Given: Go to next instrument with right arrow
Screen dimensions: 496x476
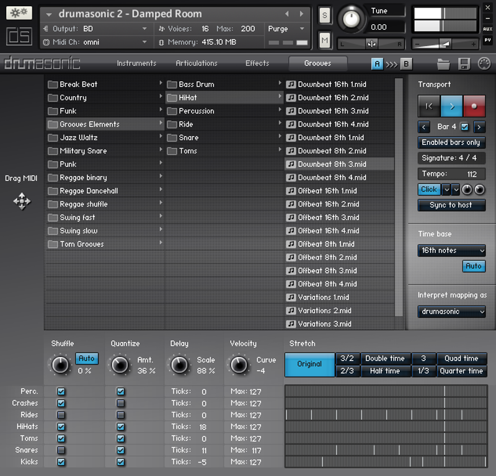Looking at the screenshot, I should pyautogui.click(x=301, y=14).
